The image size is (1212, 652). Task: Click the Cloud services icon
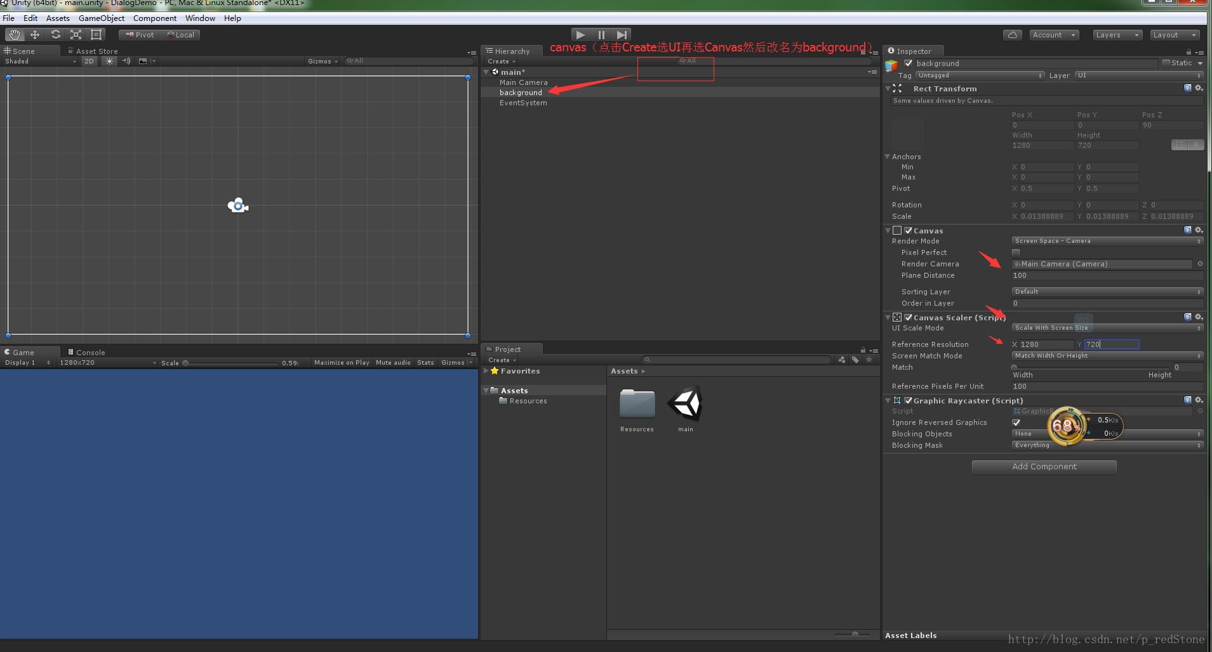point(1012,35)
